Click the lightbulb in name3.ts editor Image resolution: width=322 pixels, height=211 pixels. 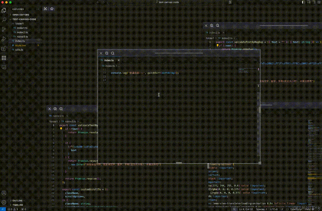pos(61,129)
